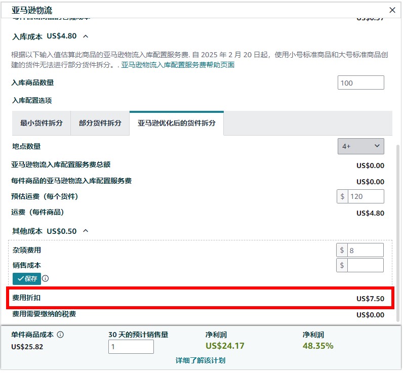The width and height of the screenshot is (403, 373).
Task: Collapse the 入库成本 section chevron
Action: (x=86, y=36)
